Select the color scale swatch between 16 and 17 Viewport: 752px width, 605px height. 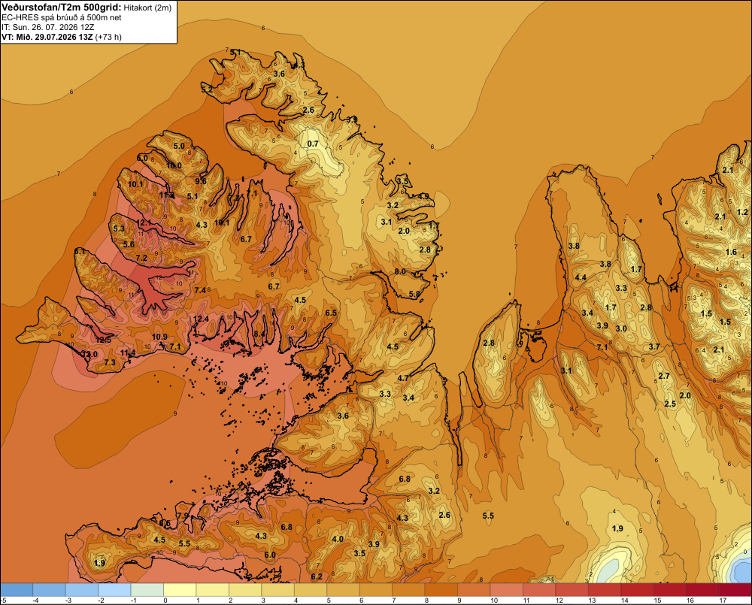702,589
